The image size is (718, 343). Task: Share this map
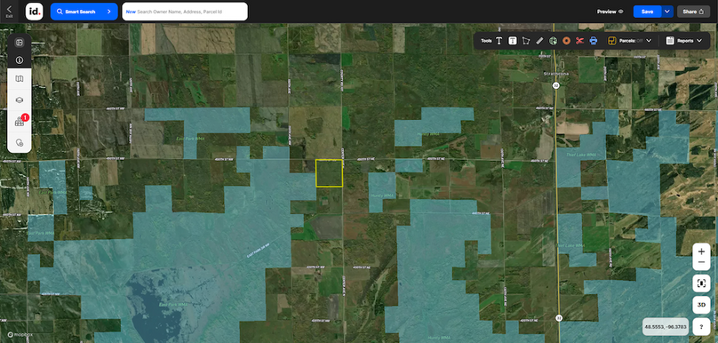coord(693,12)
